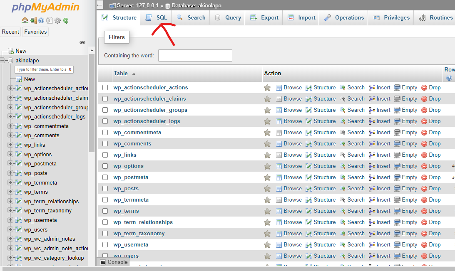Click the Console terminal icon
The height and width of the screenshot is (271, 455).
click(103, 262)
